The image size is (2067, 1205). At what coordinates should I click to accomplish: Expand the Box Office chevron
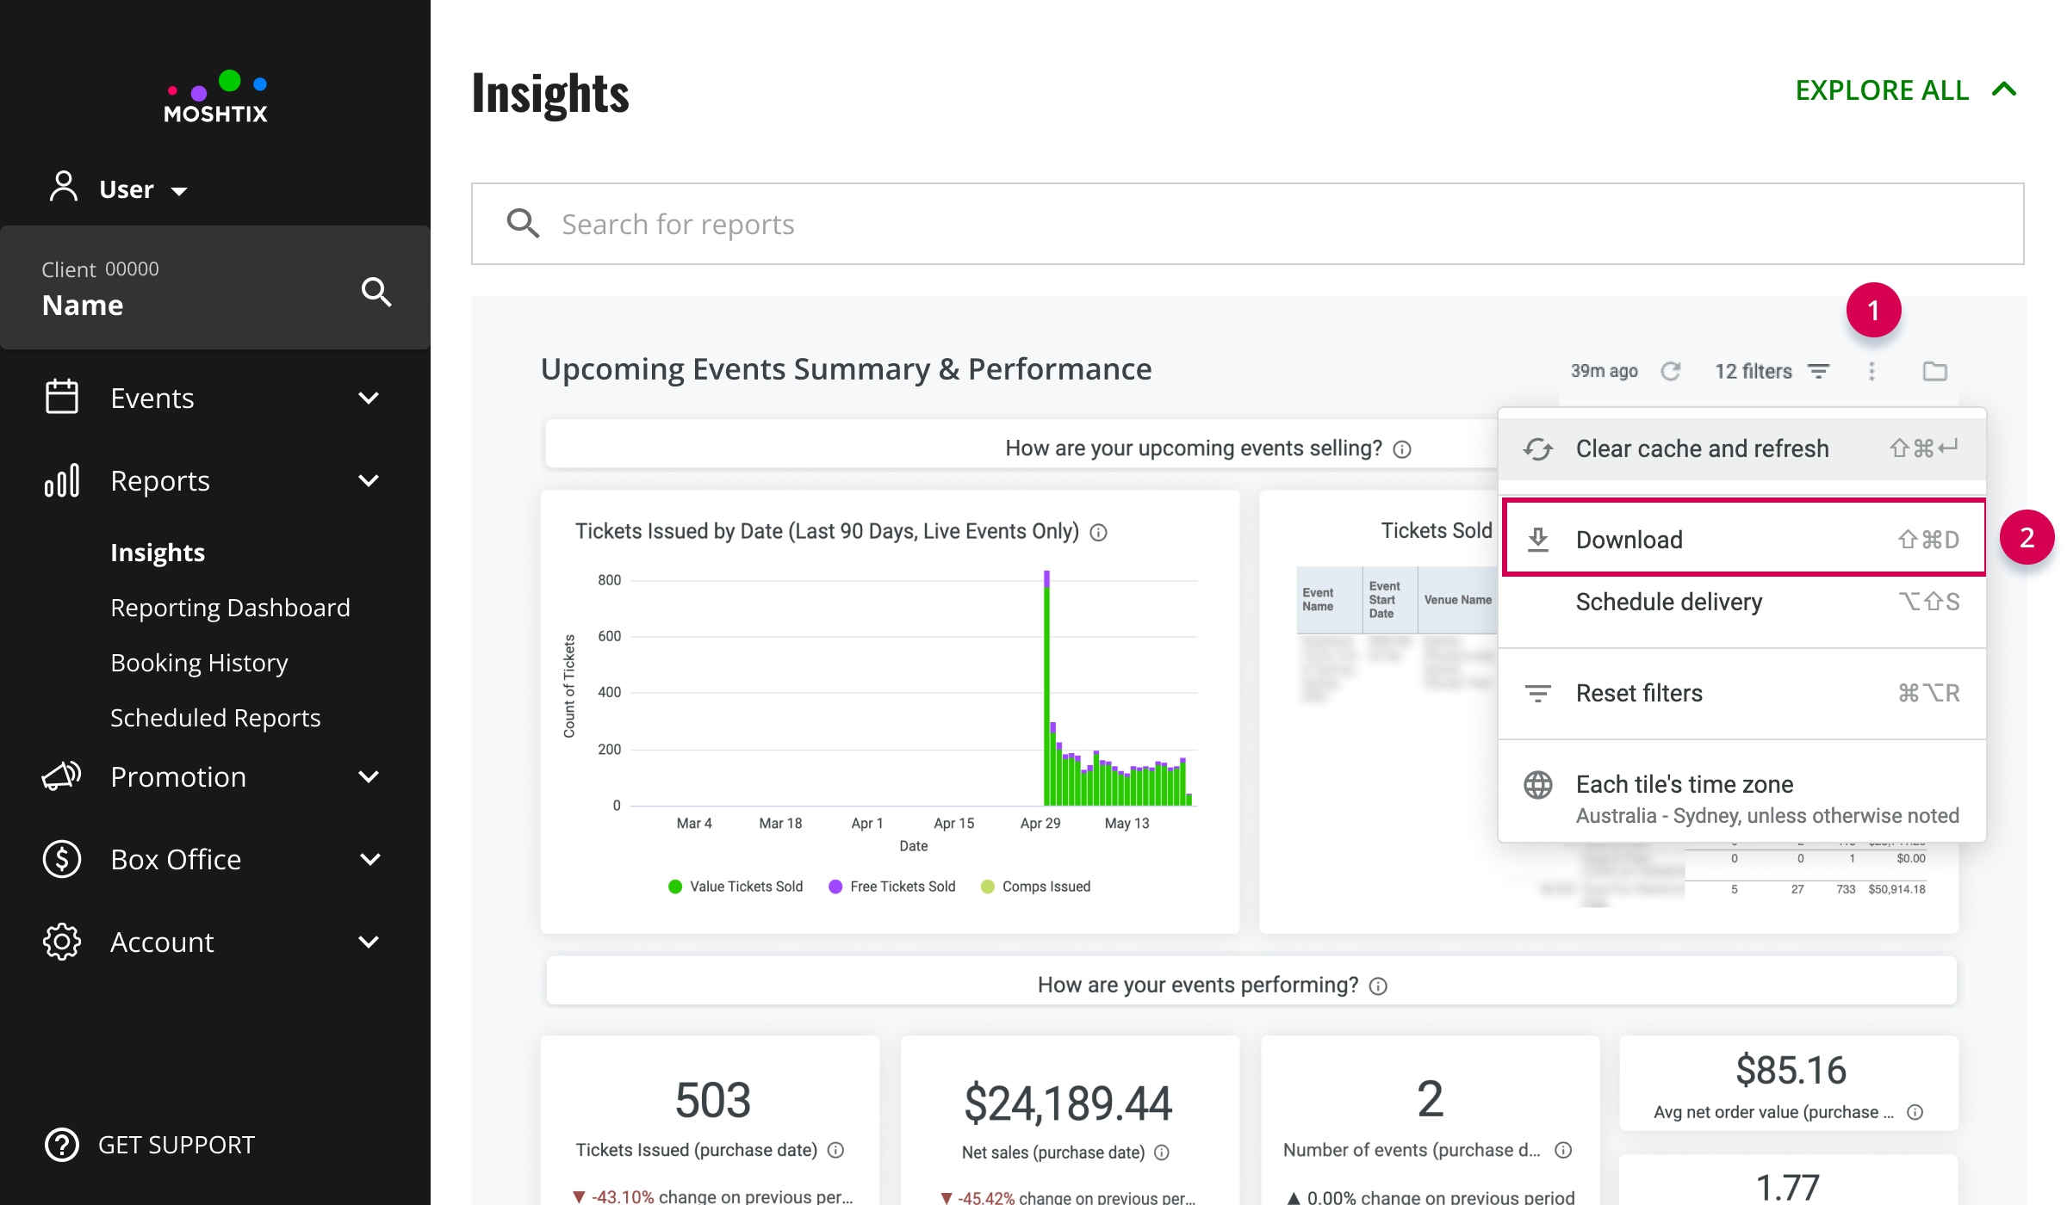click(x=369, y=859)
